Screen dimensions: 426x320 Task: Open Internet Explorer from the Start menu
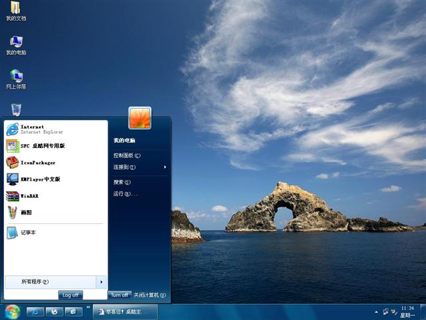pyautogui.click(x=33, y=129)
